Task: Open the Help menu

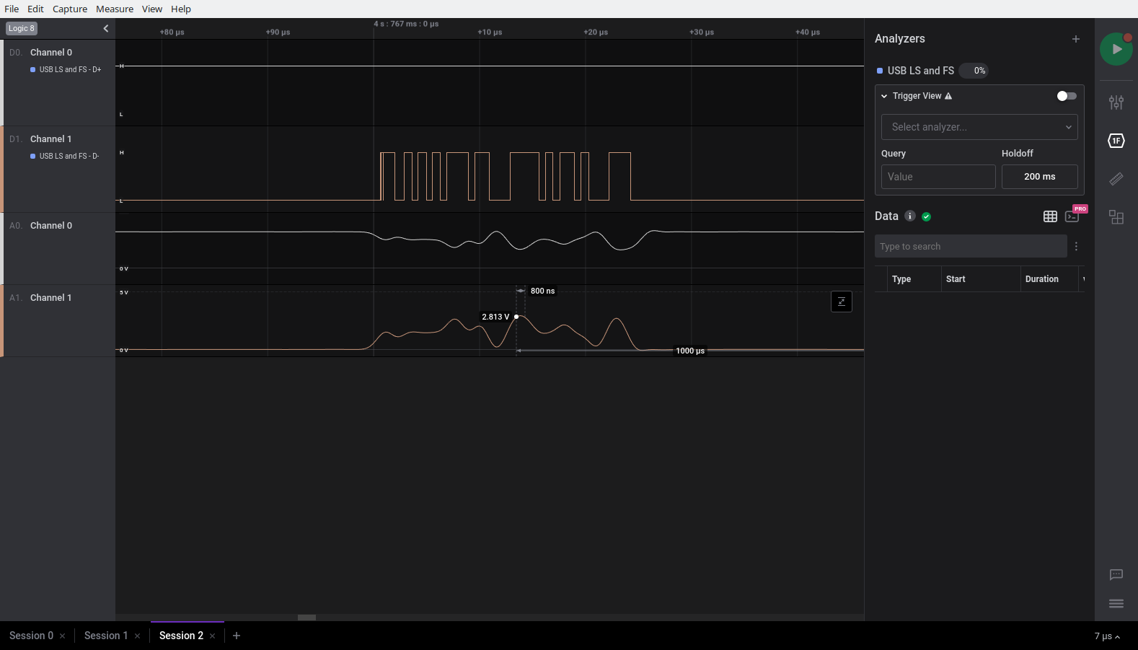Action: click(x=181, y=9)
